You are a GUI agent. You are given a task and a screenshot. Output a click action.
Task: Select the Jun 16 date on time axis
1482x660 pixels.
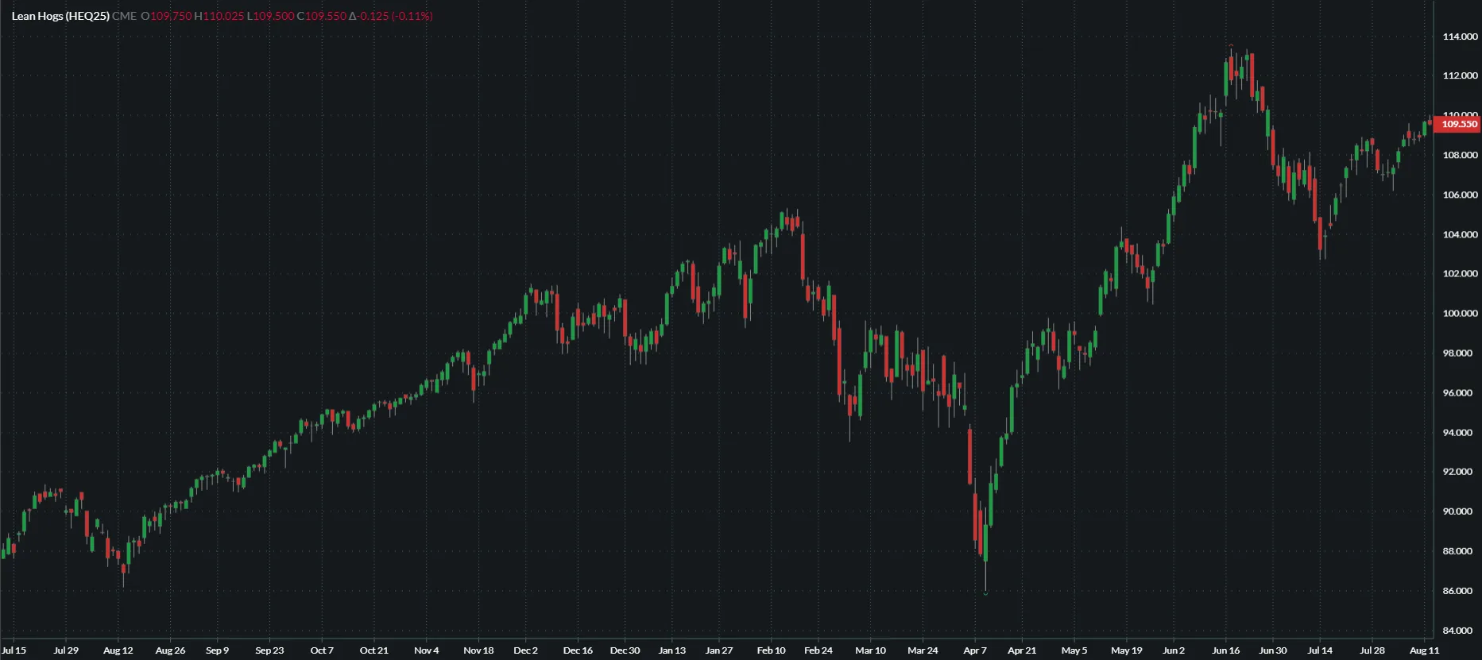coord(1225,650)
